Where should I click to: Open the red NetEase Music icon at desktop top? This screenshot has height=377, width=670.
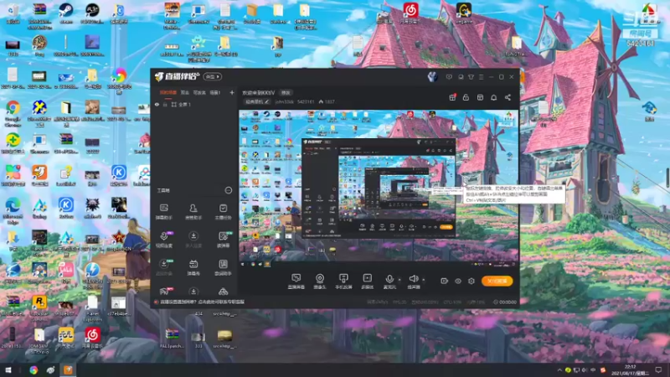(410, 13)
